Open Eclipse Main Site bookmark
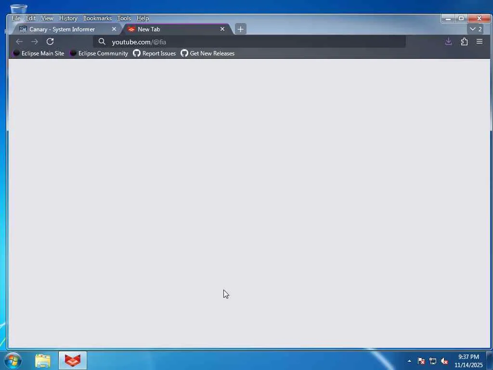Viewport: 493px width, 370px height. [x=39, y=53]
